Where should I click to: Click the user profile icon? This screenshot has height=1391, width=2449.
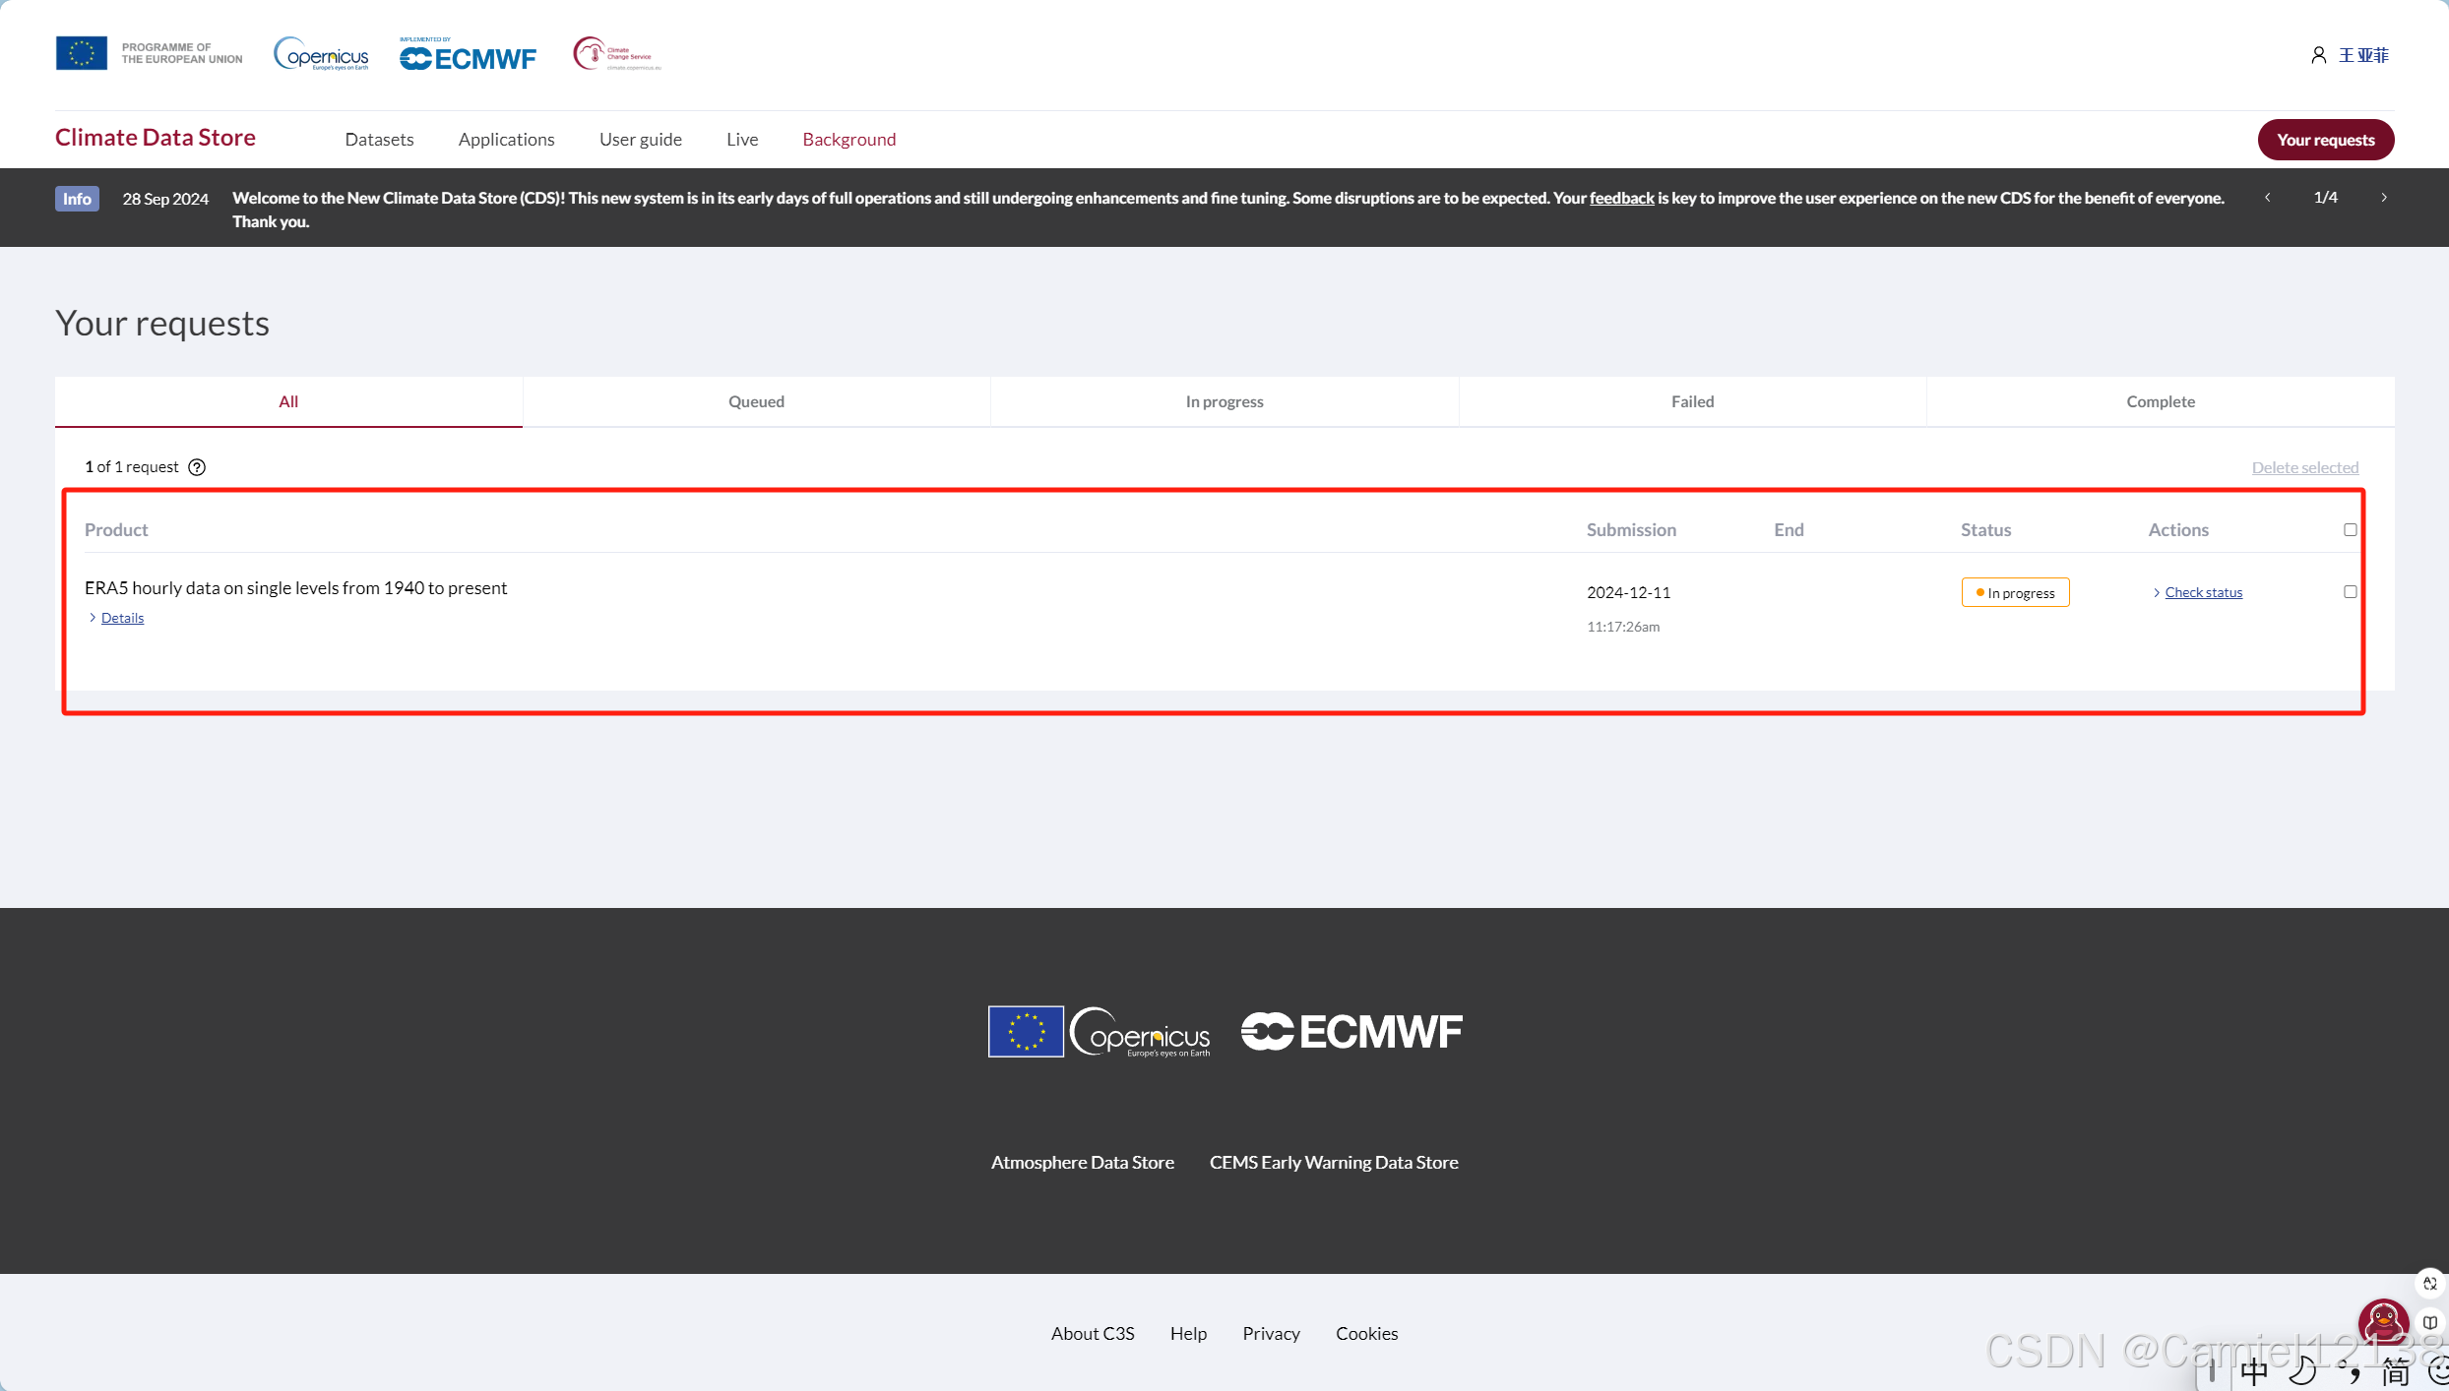[x=2318, y=55]
